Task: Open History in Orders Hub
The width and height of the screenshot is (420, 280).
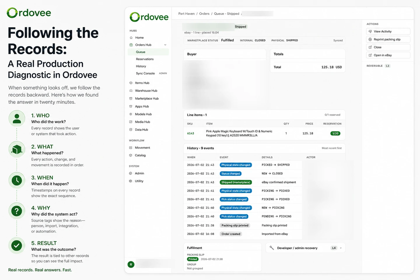Action: pos(141,66)
